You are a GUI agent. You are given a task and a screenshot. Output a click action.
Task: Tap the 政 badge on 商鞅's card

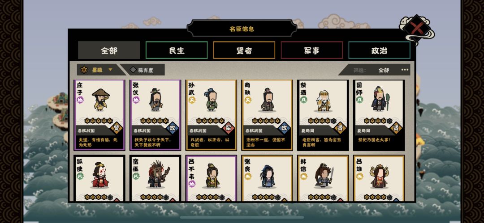point(284,128)
